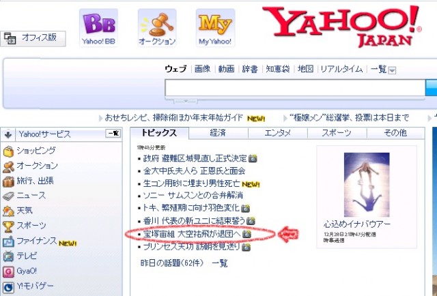Click ファイナンス text link in sidebar
437x296 pixels.
tap(36, 241)
